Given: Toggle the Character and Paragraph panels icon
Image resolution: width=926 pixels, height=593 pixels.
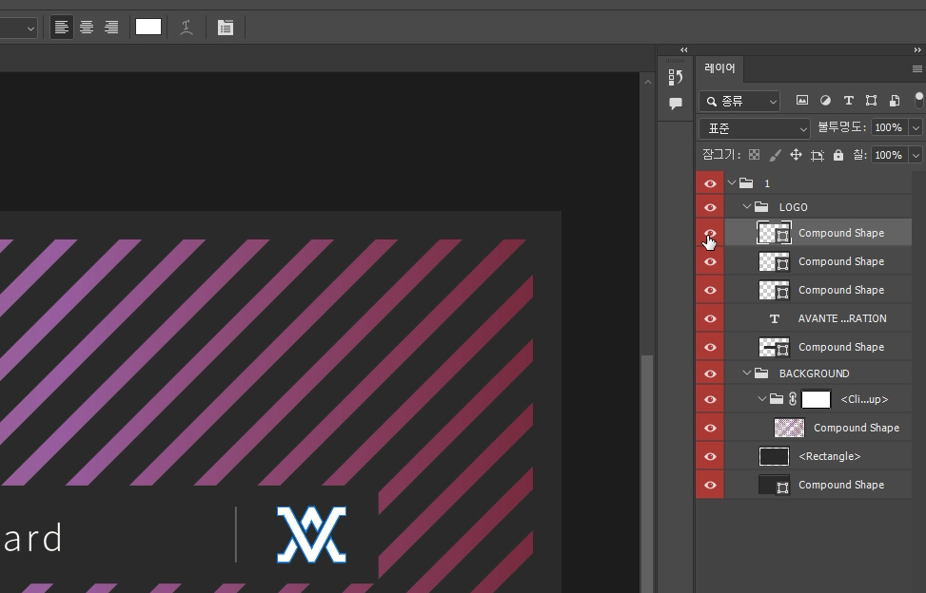Looking at the screenshot, I should click(226, 28).
